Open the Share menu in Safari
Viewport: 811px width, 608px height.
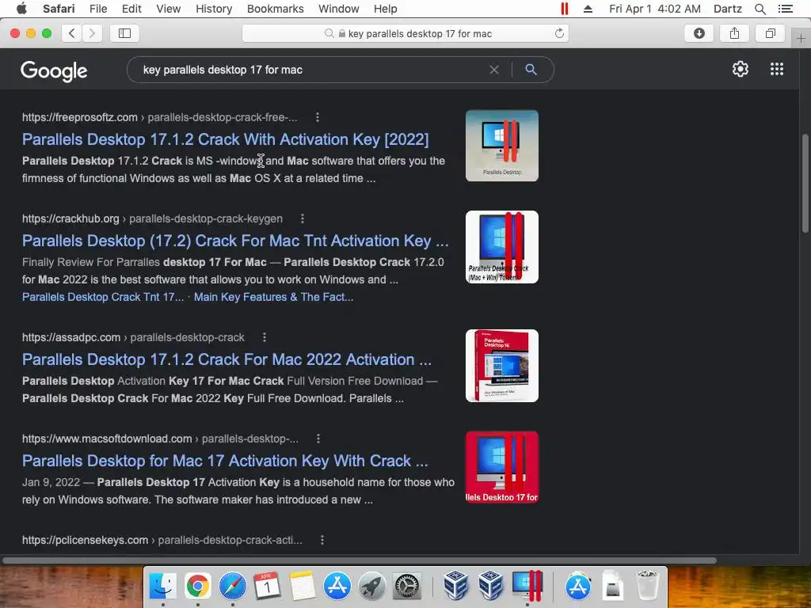click(734, 33)
